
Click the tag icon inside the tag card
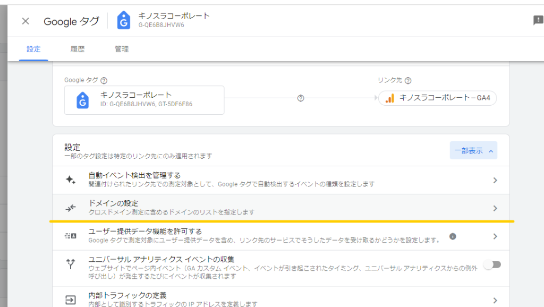click(82, 100)
